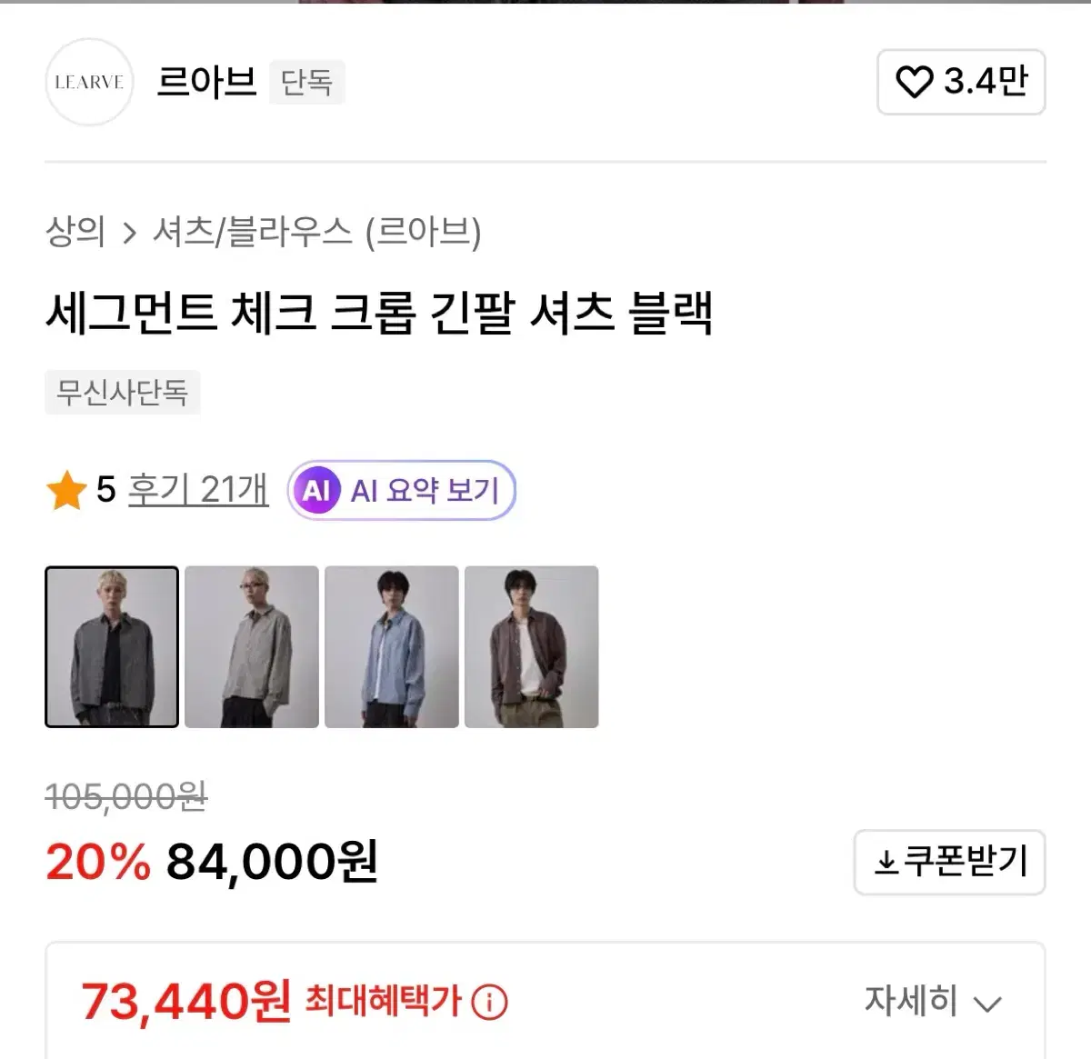
Task: Select the blue shirt thumbnail
Action: coord(392,646)
